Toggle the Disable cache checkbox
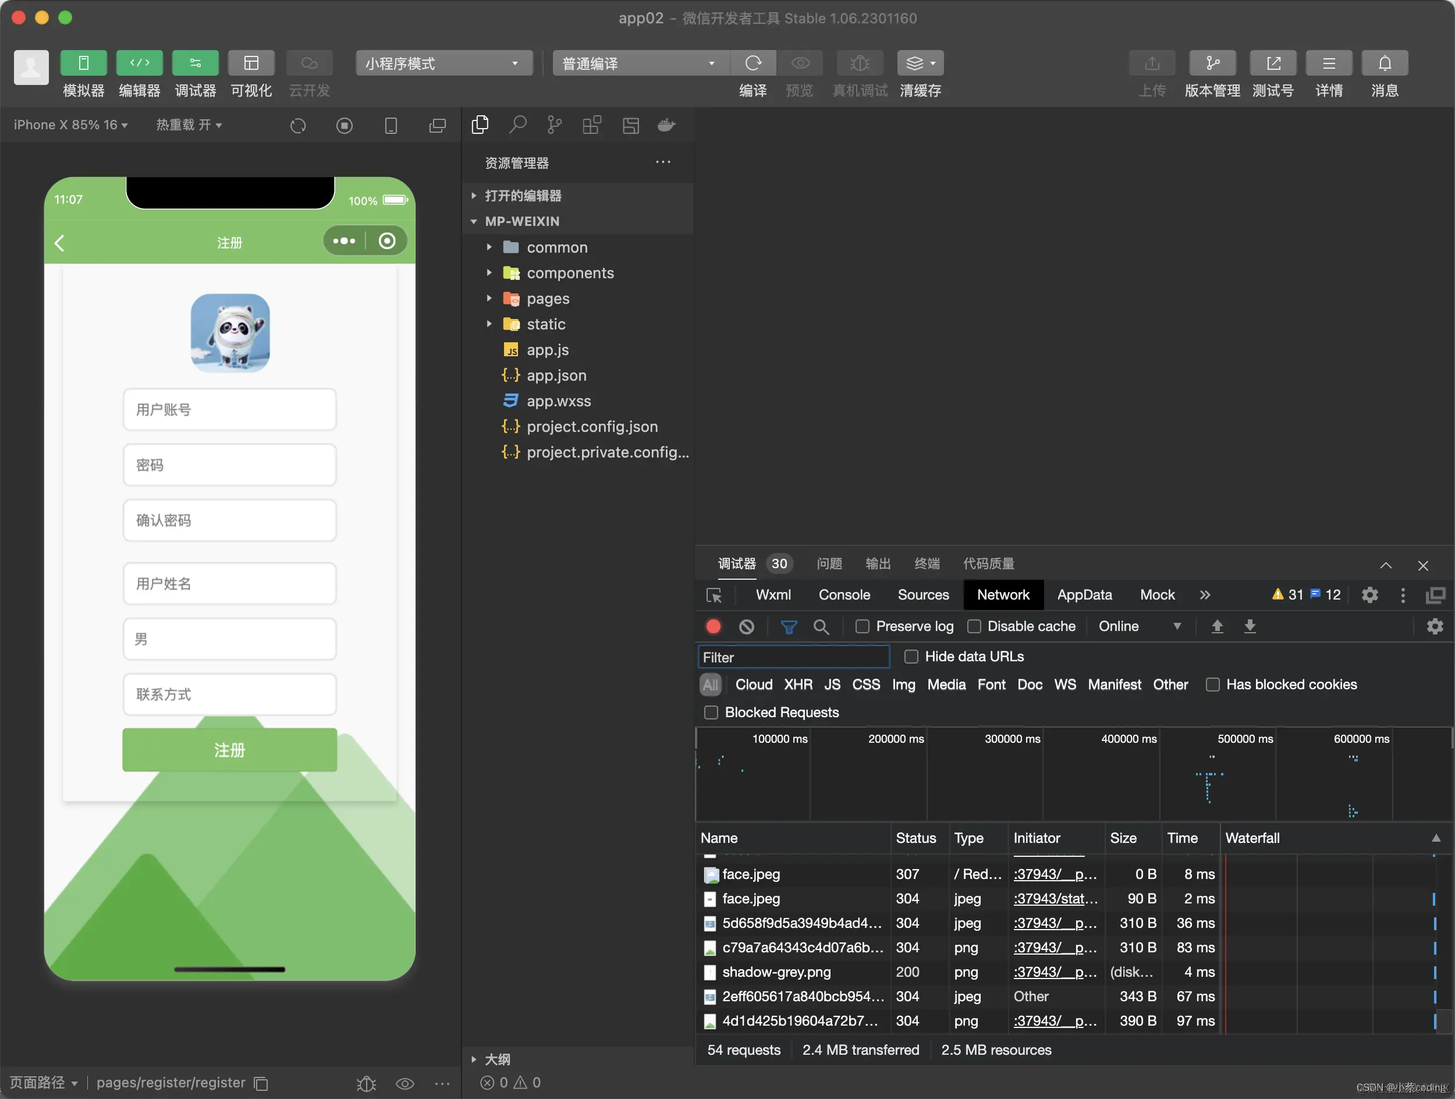The height and width of the screenshot is (1099, 1455). pyautogui.click(x=974, y=626)
